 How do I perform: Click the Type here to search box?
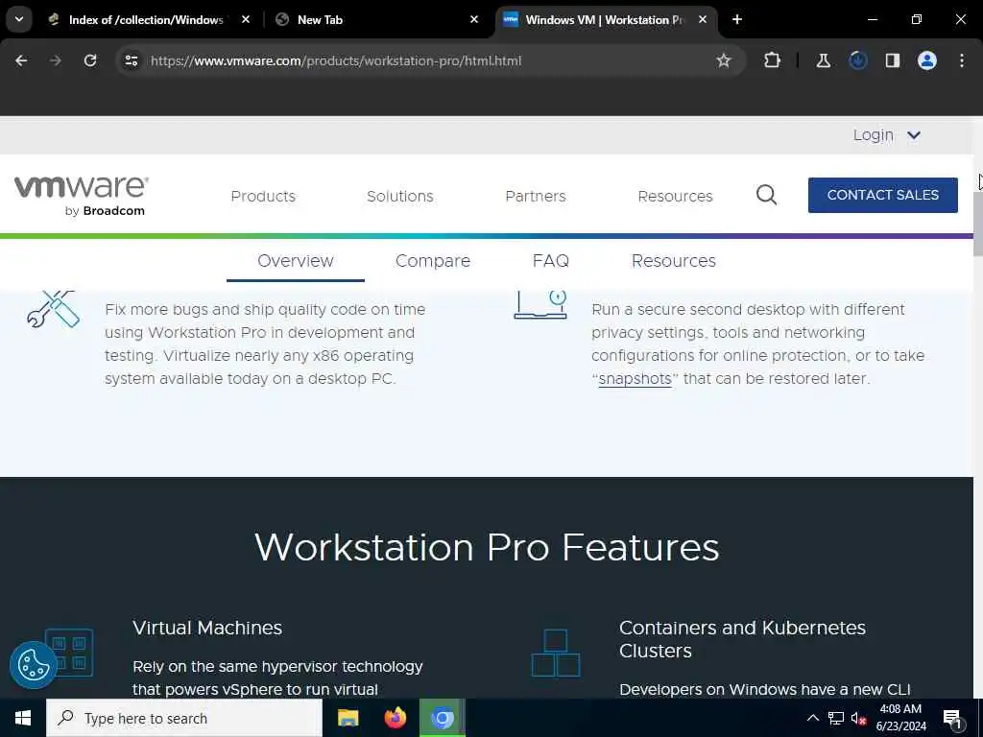184,718
